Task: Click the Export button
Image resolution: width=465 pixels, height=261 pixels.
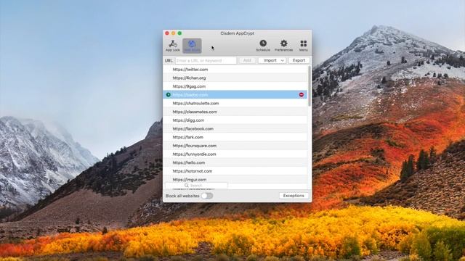Action: (x=299, y=60)
